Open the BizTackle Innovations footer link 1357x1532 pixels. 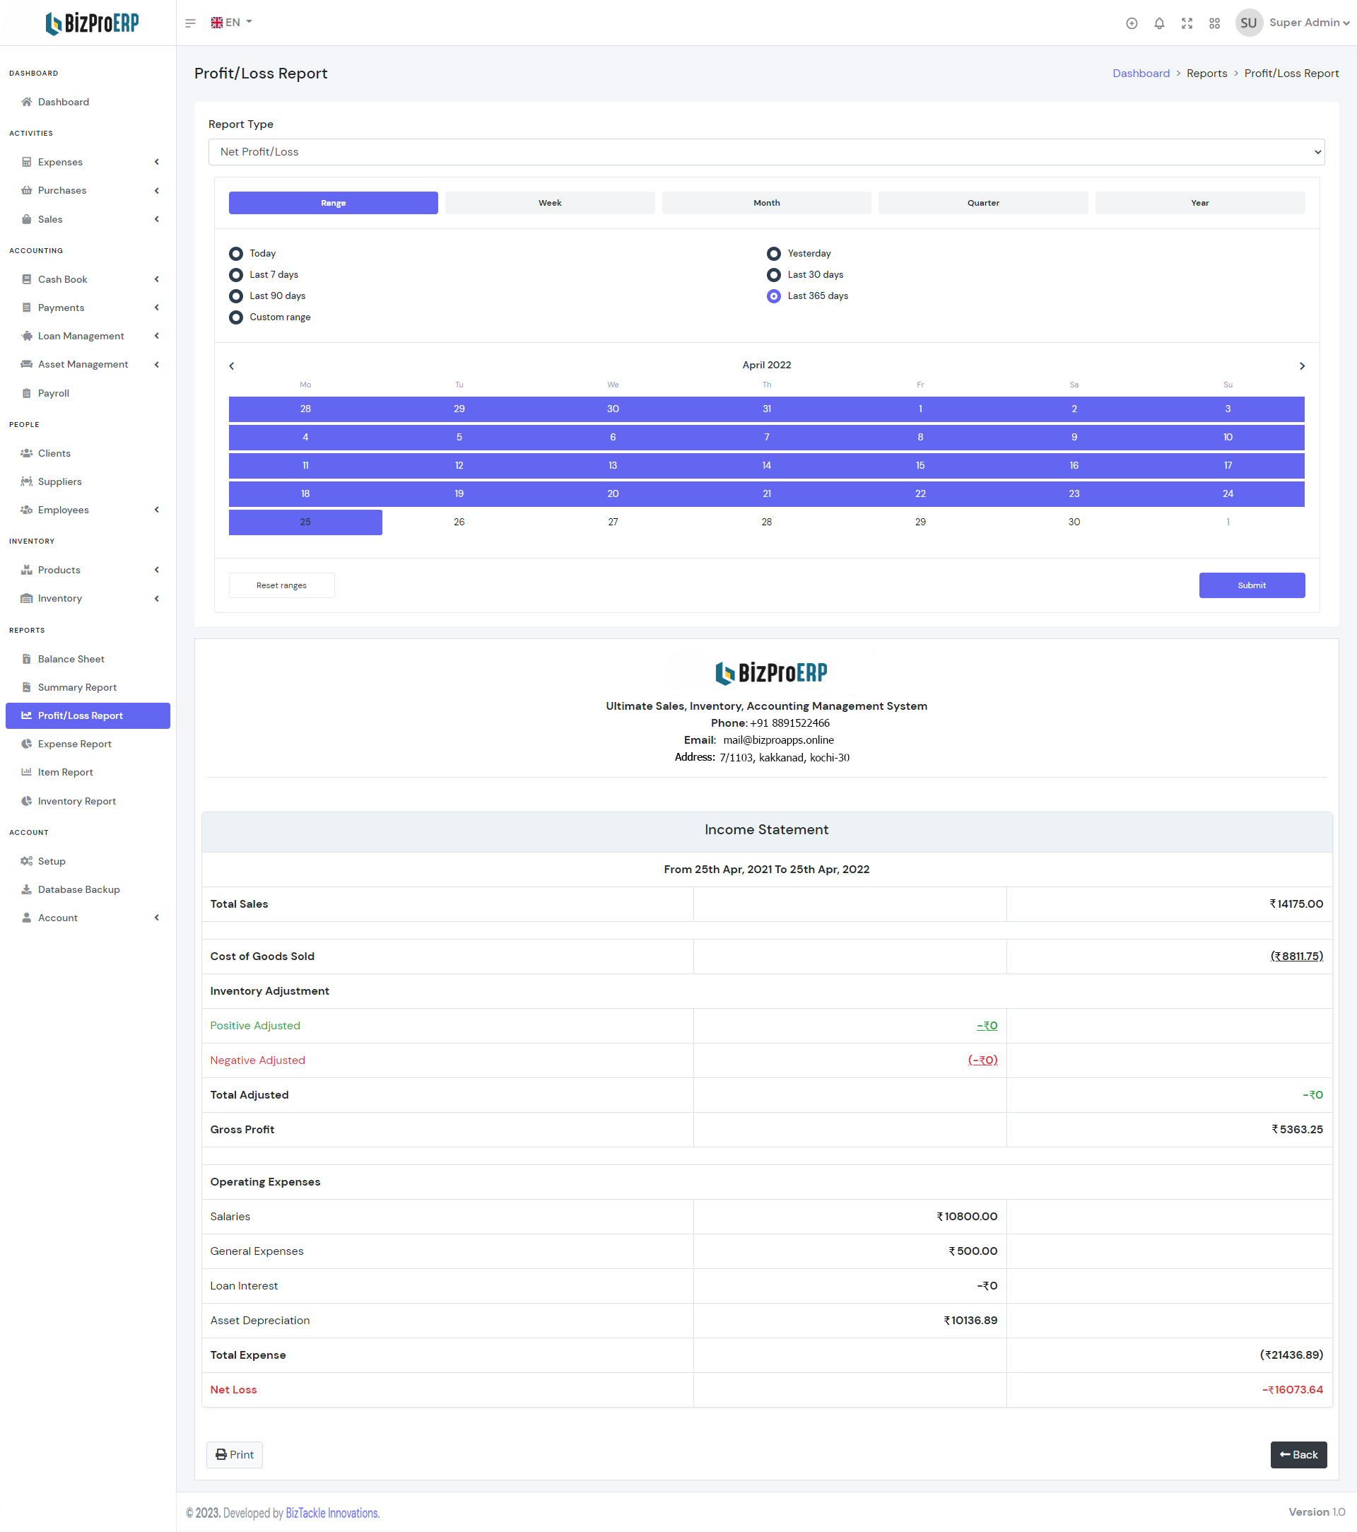[x=333, y=1512]
